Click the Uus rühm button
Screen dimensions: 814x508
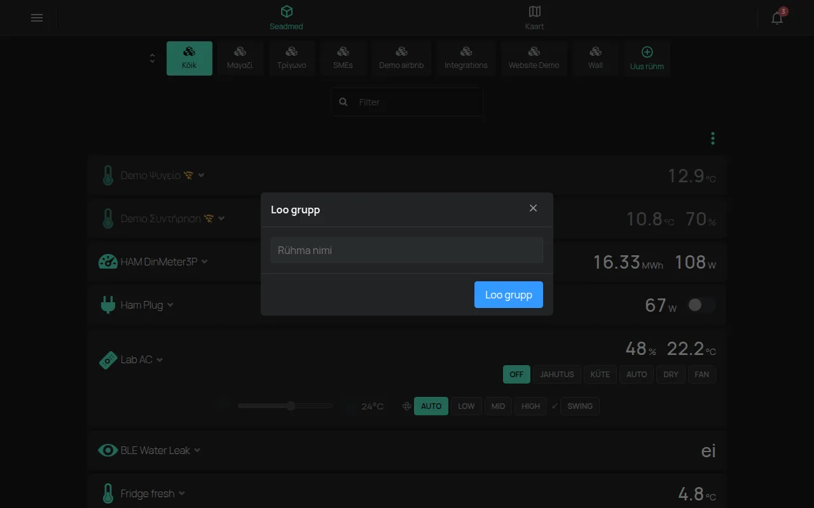point(647,59)
